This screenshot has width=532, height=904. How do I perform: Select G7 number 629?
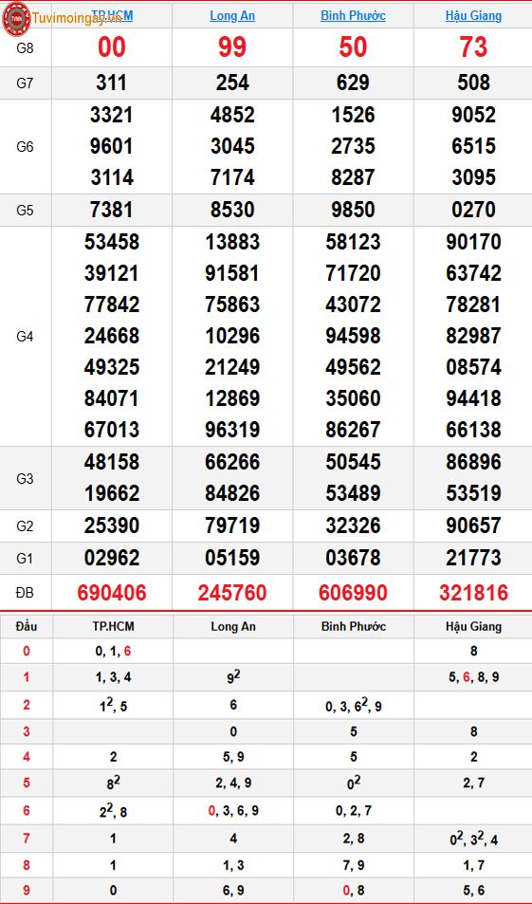[353, 83]
